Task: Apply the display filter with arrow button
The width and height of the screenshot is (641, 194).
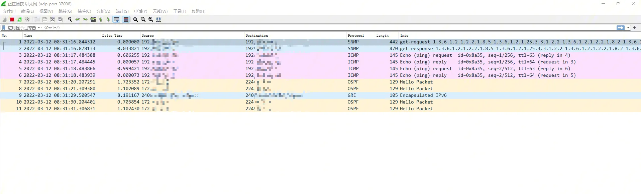Action: click(621, 28)
